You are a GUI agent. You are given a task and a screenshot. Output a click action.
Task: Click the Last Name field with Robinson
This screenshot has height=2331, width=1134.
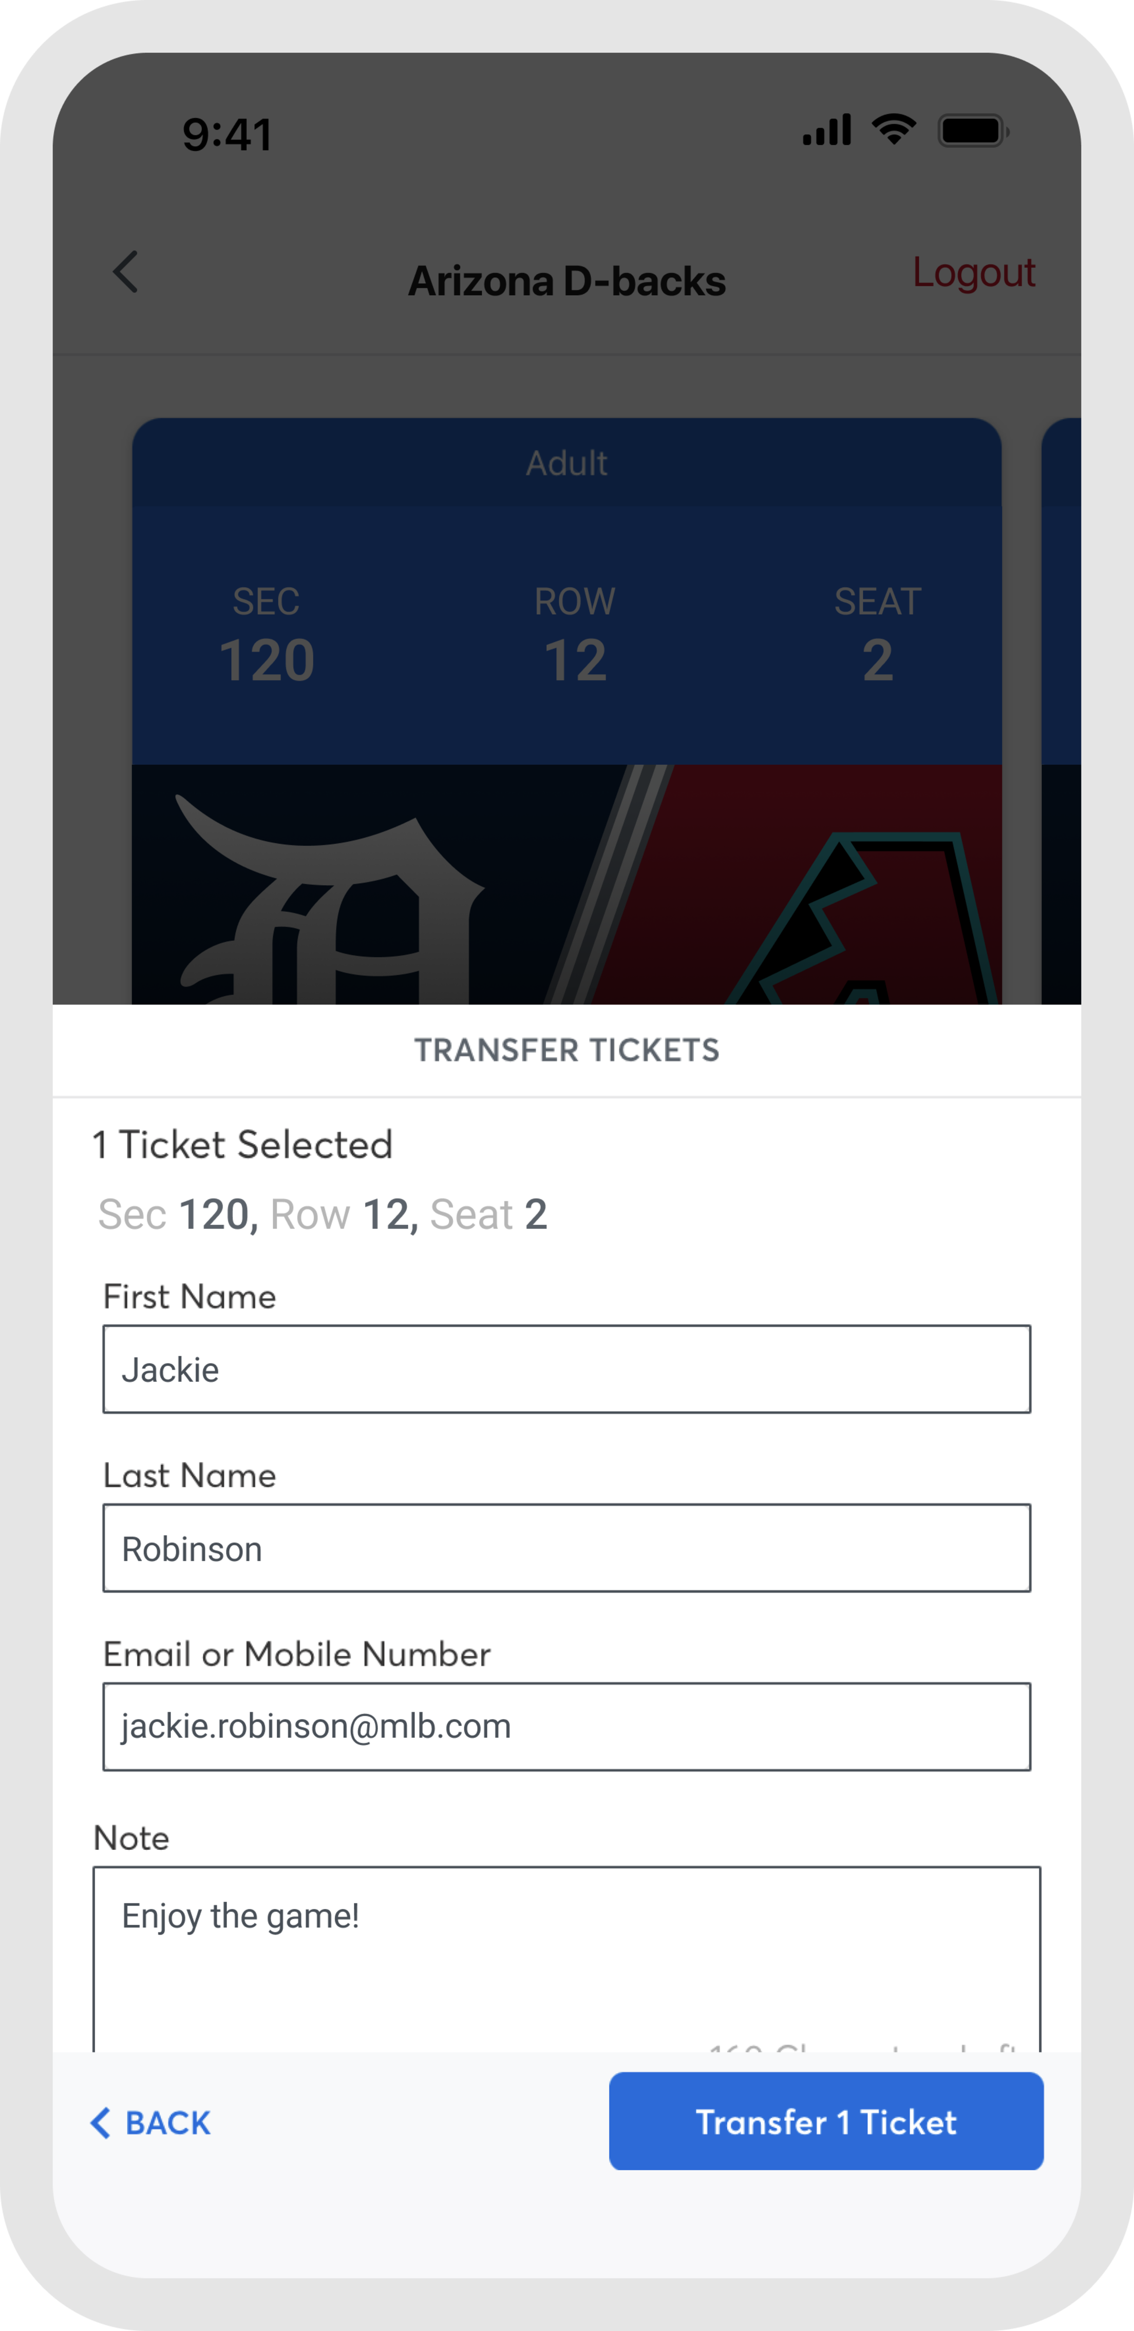pos(566,1548)
